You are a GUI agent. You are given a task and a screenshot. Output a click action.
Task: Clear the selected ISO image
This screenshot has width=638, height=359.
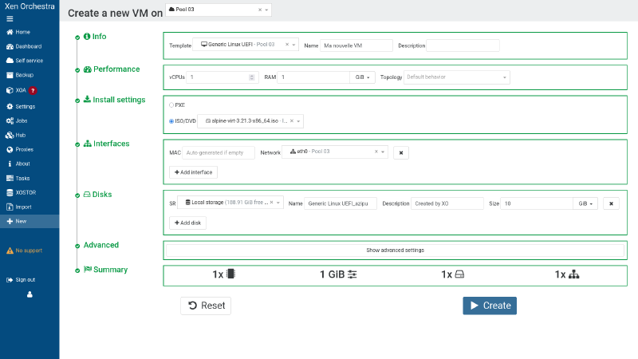(x=292, y=121)
